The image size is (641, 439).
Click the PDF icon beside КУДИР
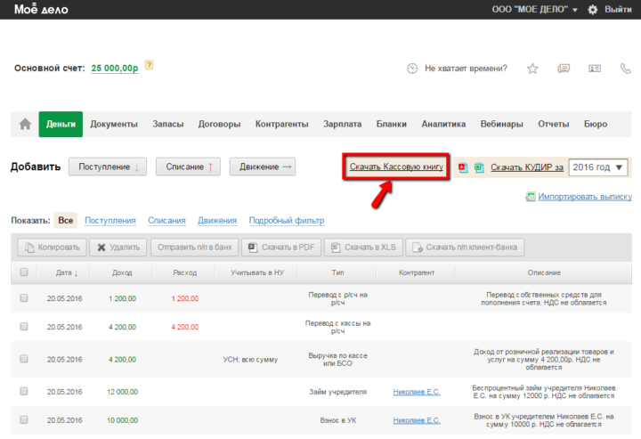pyautogui.click(x=463, y=167)
